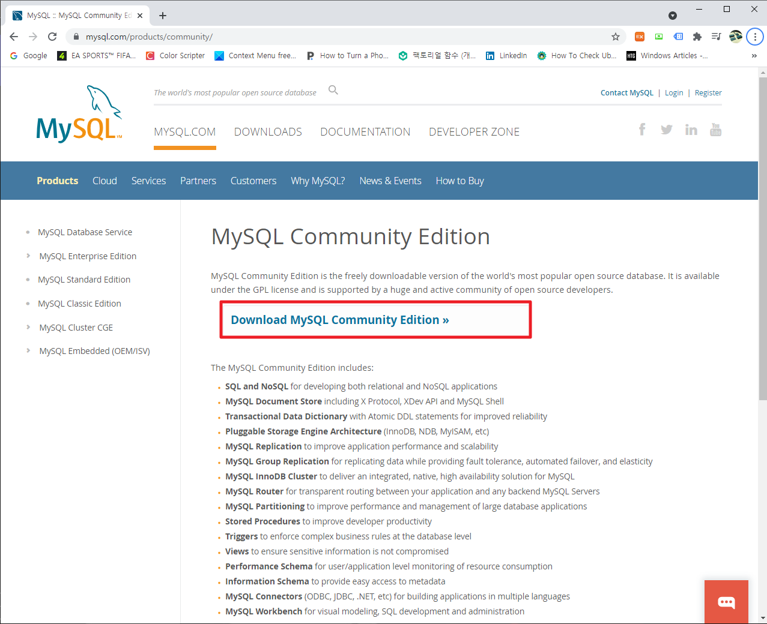Image resolution: width=767 pixels, height=624 pixels.
Task: Open the tab search dropdown arrow
Action: [673, 16]
